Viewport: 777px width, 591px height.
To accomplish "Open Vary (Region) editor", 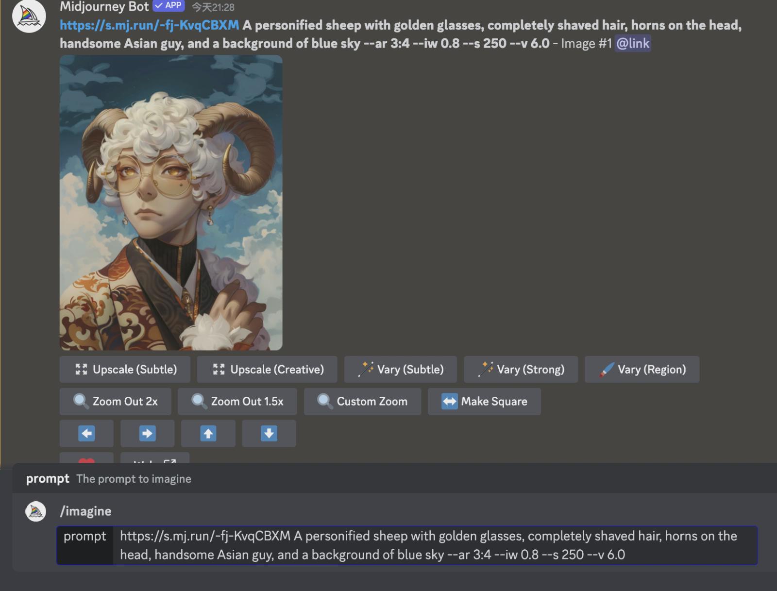I will 642,369.
